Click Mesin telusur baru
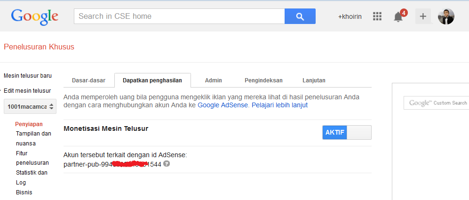Image resolution: width=469 pixels, height=200 pixels. point(27,76)
